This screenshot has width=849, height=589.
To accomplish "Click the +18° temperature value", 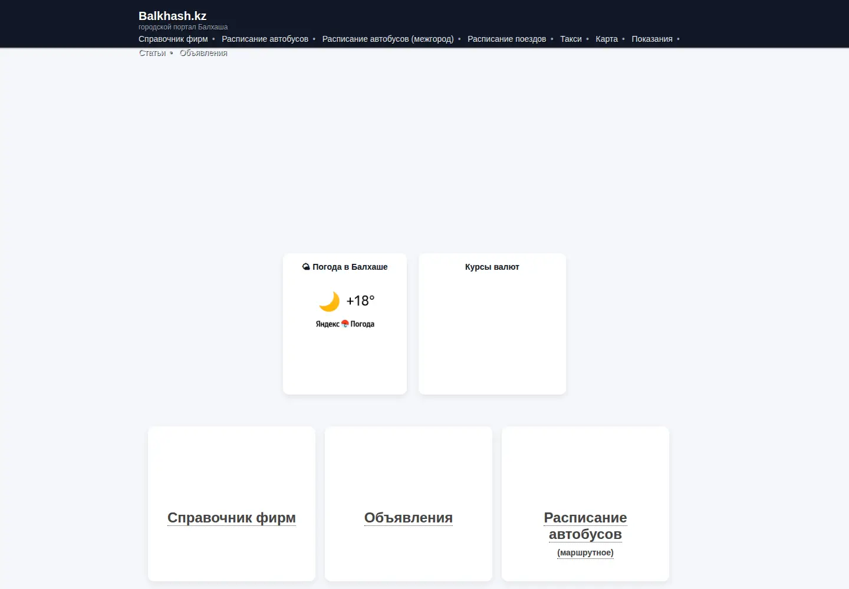I will [360, 301].
